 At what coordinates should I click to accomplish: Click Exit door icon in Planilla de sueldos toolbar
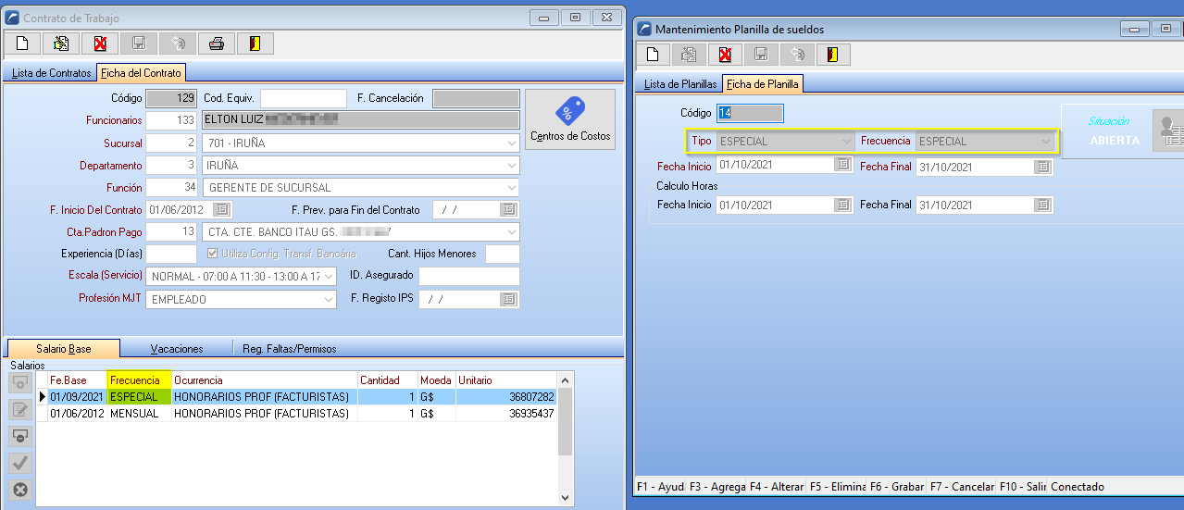833,55
